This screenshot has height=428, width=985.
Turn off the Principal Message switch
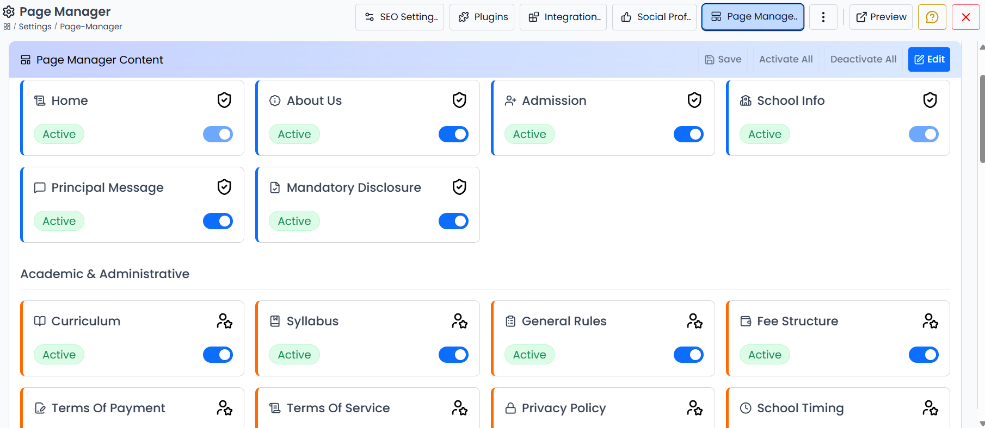tap(218, 221)
